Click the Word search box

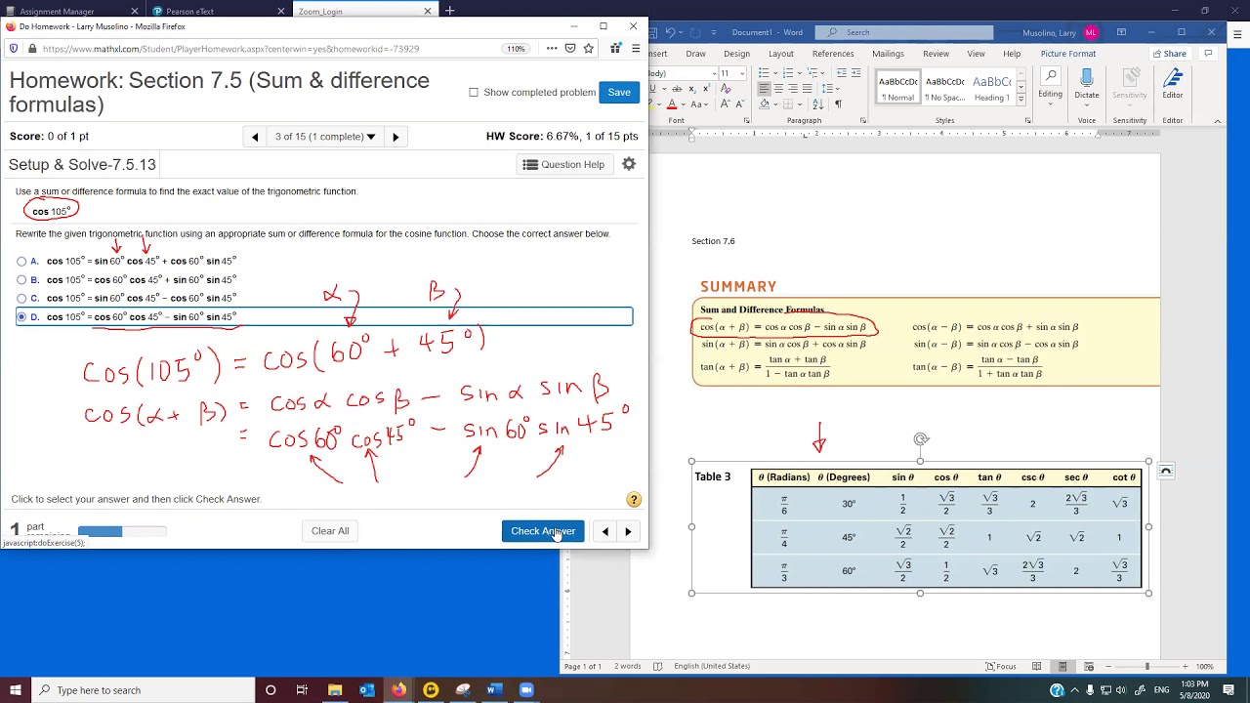pyautogui.click(x=904, y=32)
